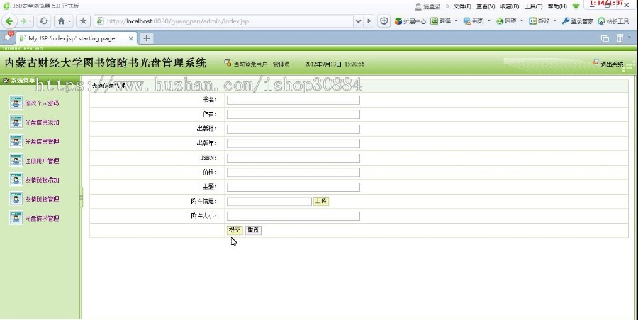Click icon beside 光盘信息管理

click(16, 141)
